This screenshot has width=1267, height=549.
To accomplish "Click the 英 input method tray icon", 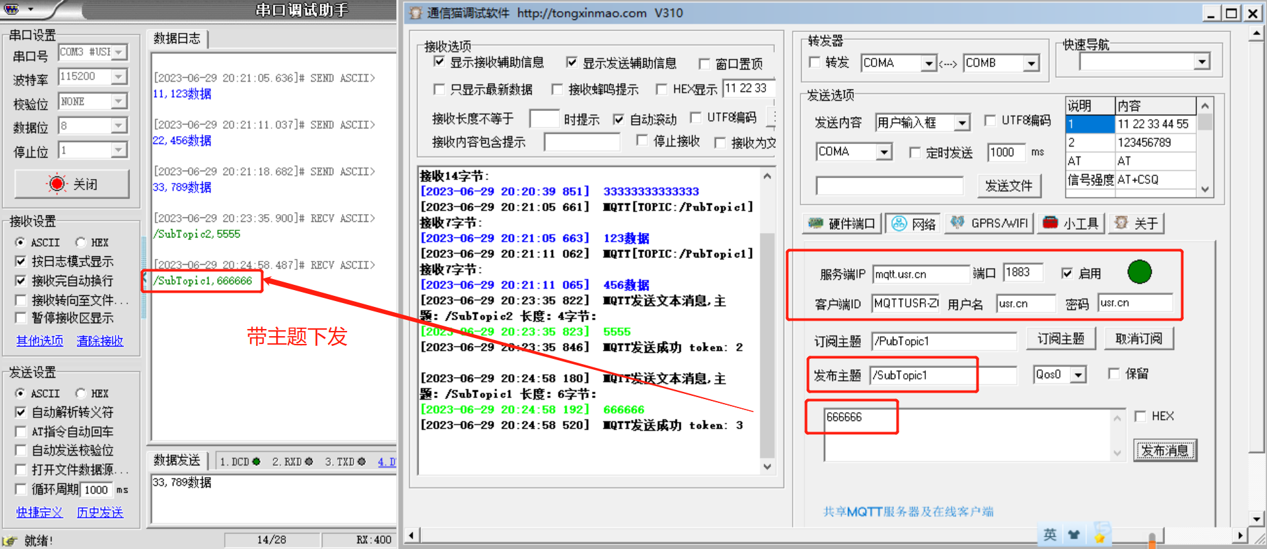I will point(1050,535).
